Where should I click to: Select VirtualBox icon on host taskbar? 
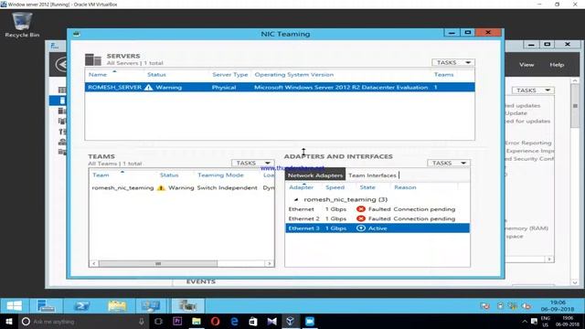click(x=291, y=321)
